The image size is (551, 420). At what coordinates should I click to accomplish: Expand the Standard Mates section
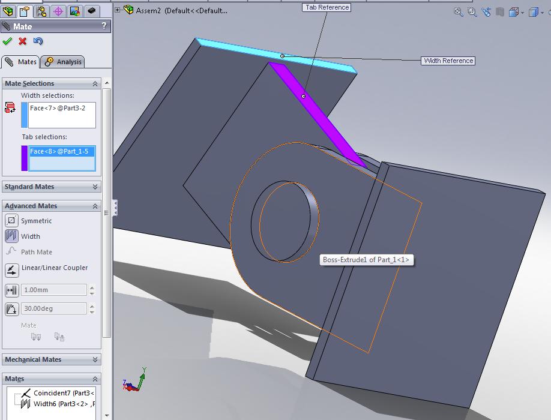(x=95, y=187)
